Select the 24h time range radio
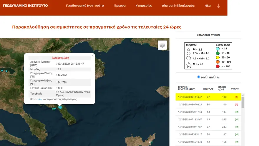Viewport: 259px width, 146px height. pos(199,77)
